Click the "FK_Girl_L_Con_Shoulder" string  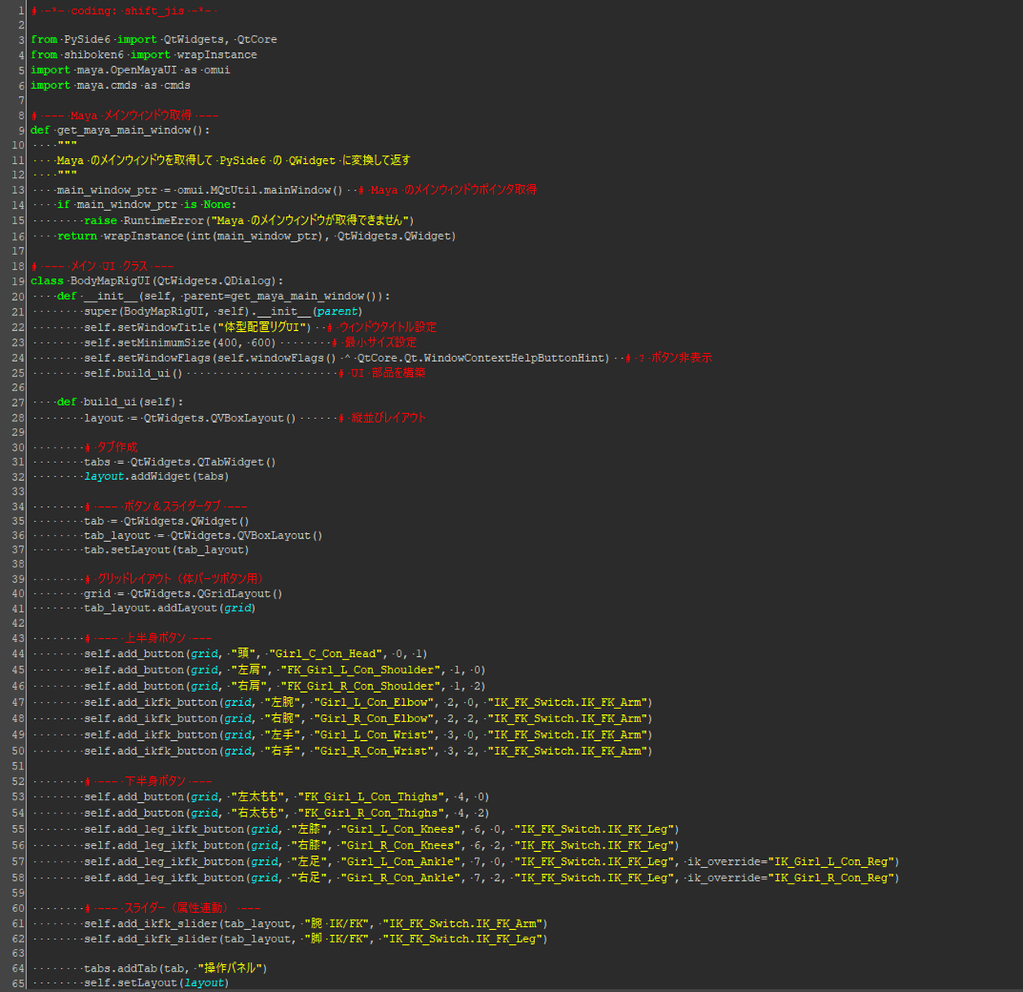point(360,670)
